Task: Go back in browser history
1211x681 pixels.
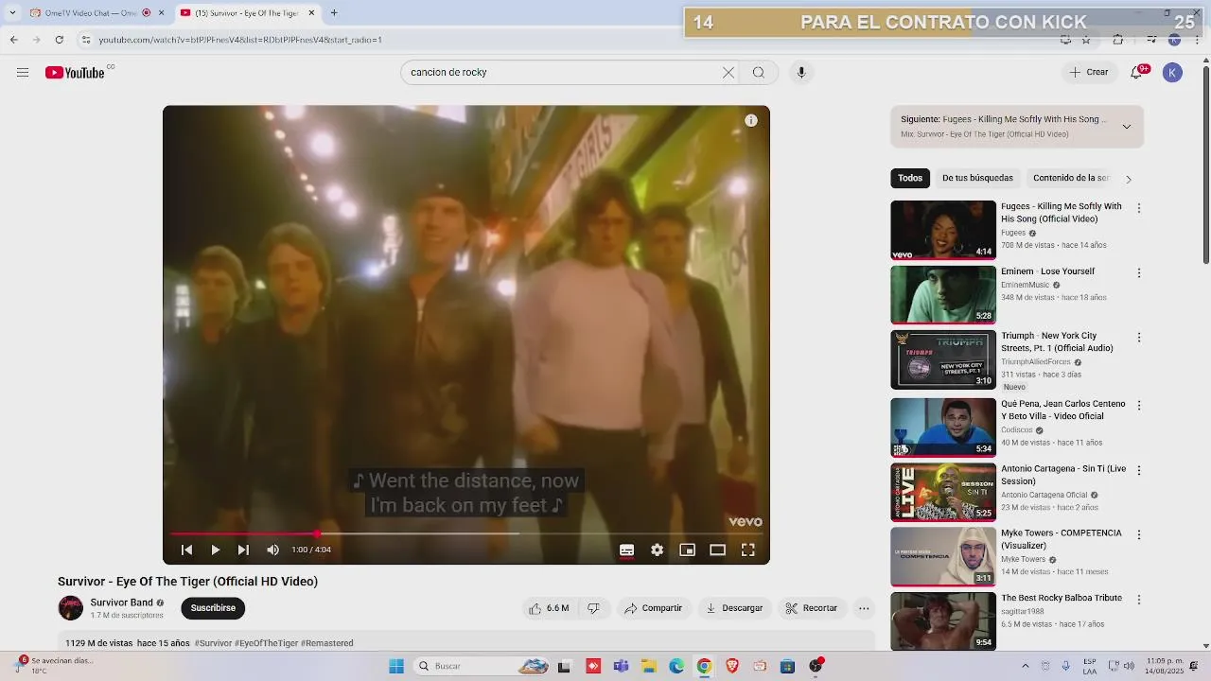Action: point(13,40)
